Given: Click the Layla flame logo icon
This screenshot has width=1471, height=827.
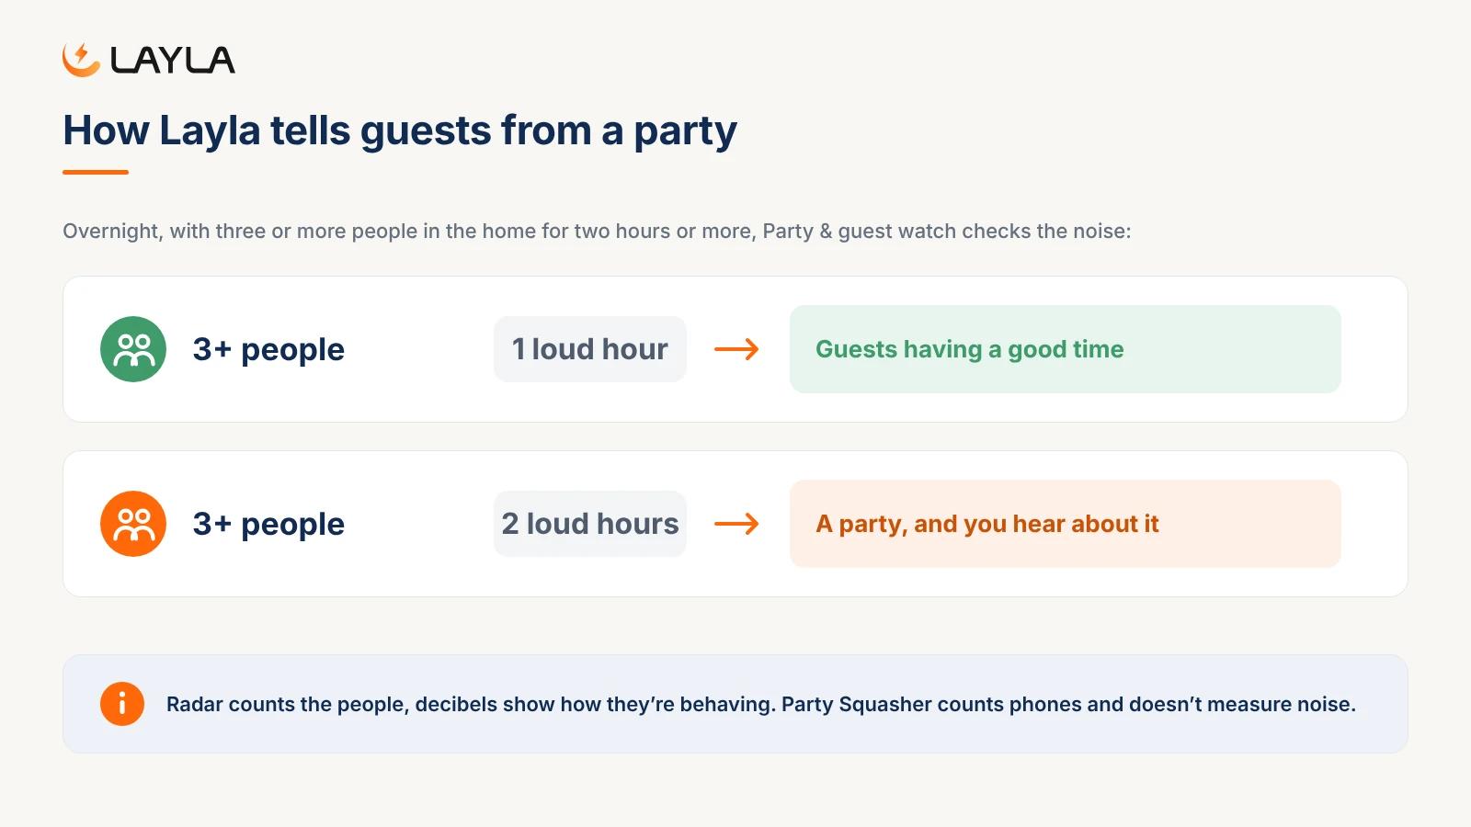Looking at the screenshot, I should (x=81, y=60).
